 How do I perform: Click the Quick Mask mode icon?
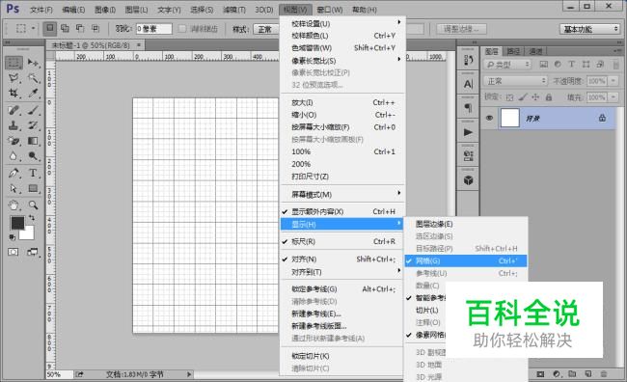click(x=14, y=252)
